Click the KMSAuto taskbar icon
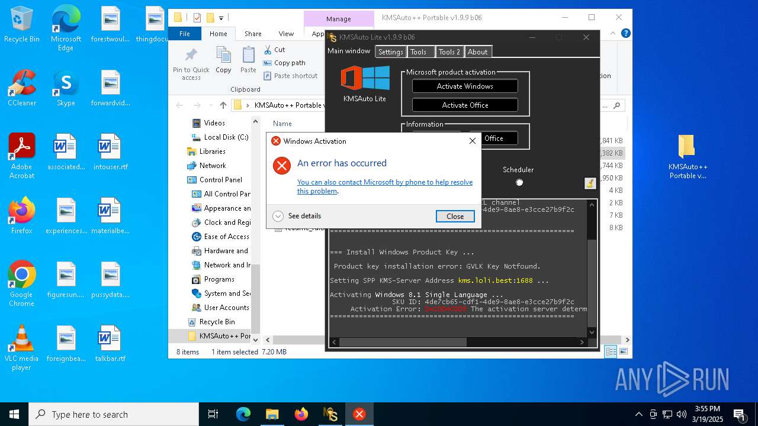 coord(330,414)
